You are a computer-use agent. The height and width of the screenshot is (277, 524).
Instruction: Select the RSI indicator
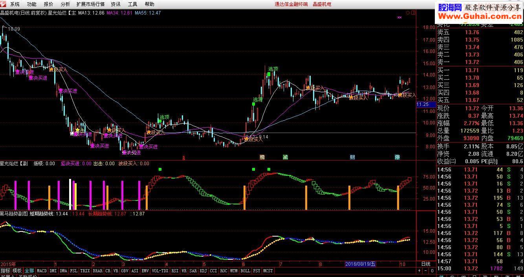pos(175,271)
